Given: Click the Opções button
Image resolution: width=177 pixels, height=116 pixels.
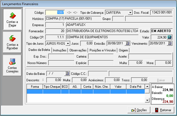Looking at the screenshot, I should pyautogui.click(x=139, y=110).
